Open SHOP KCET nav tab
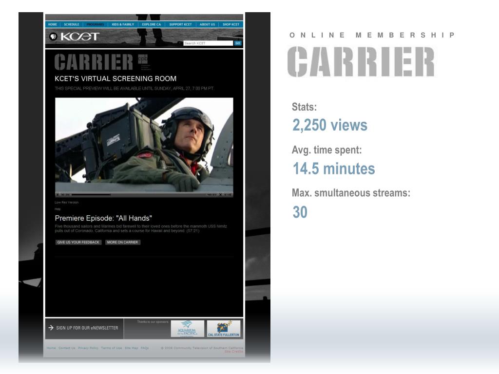Screen dimensions: 499x374 [x=230, y=24]
